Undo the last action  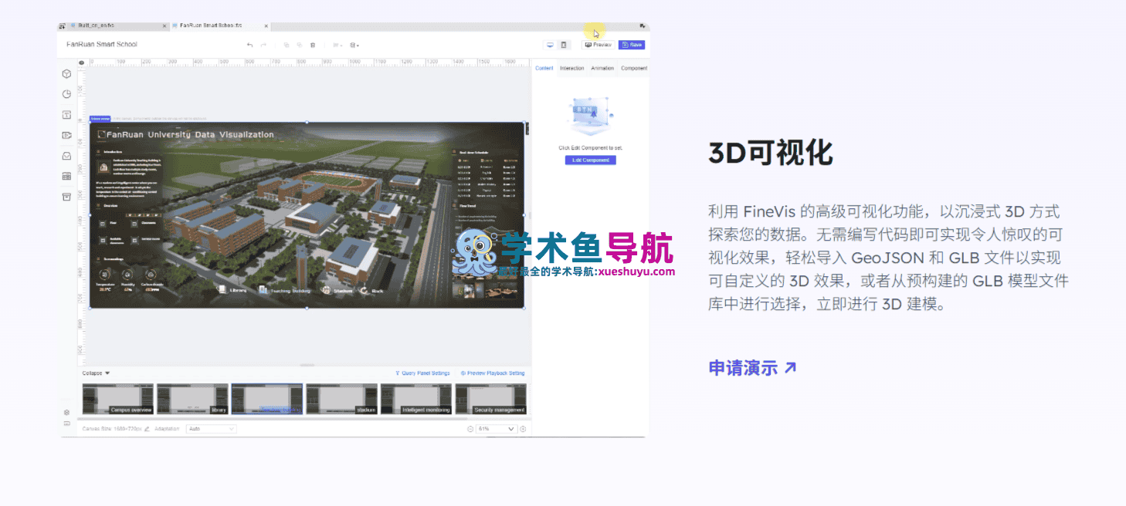(249, 45)
